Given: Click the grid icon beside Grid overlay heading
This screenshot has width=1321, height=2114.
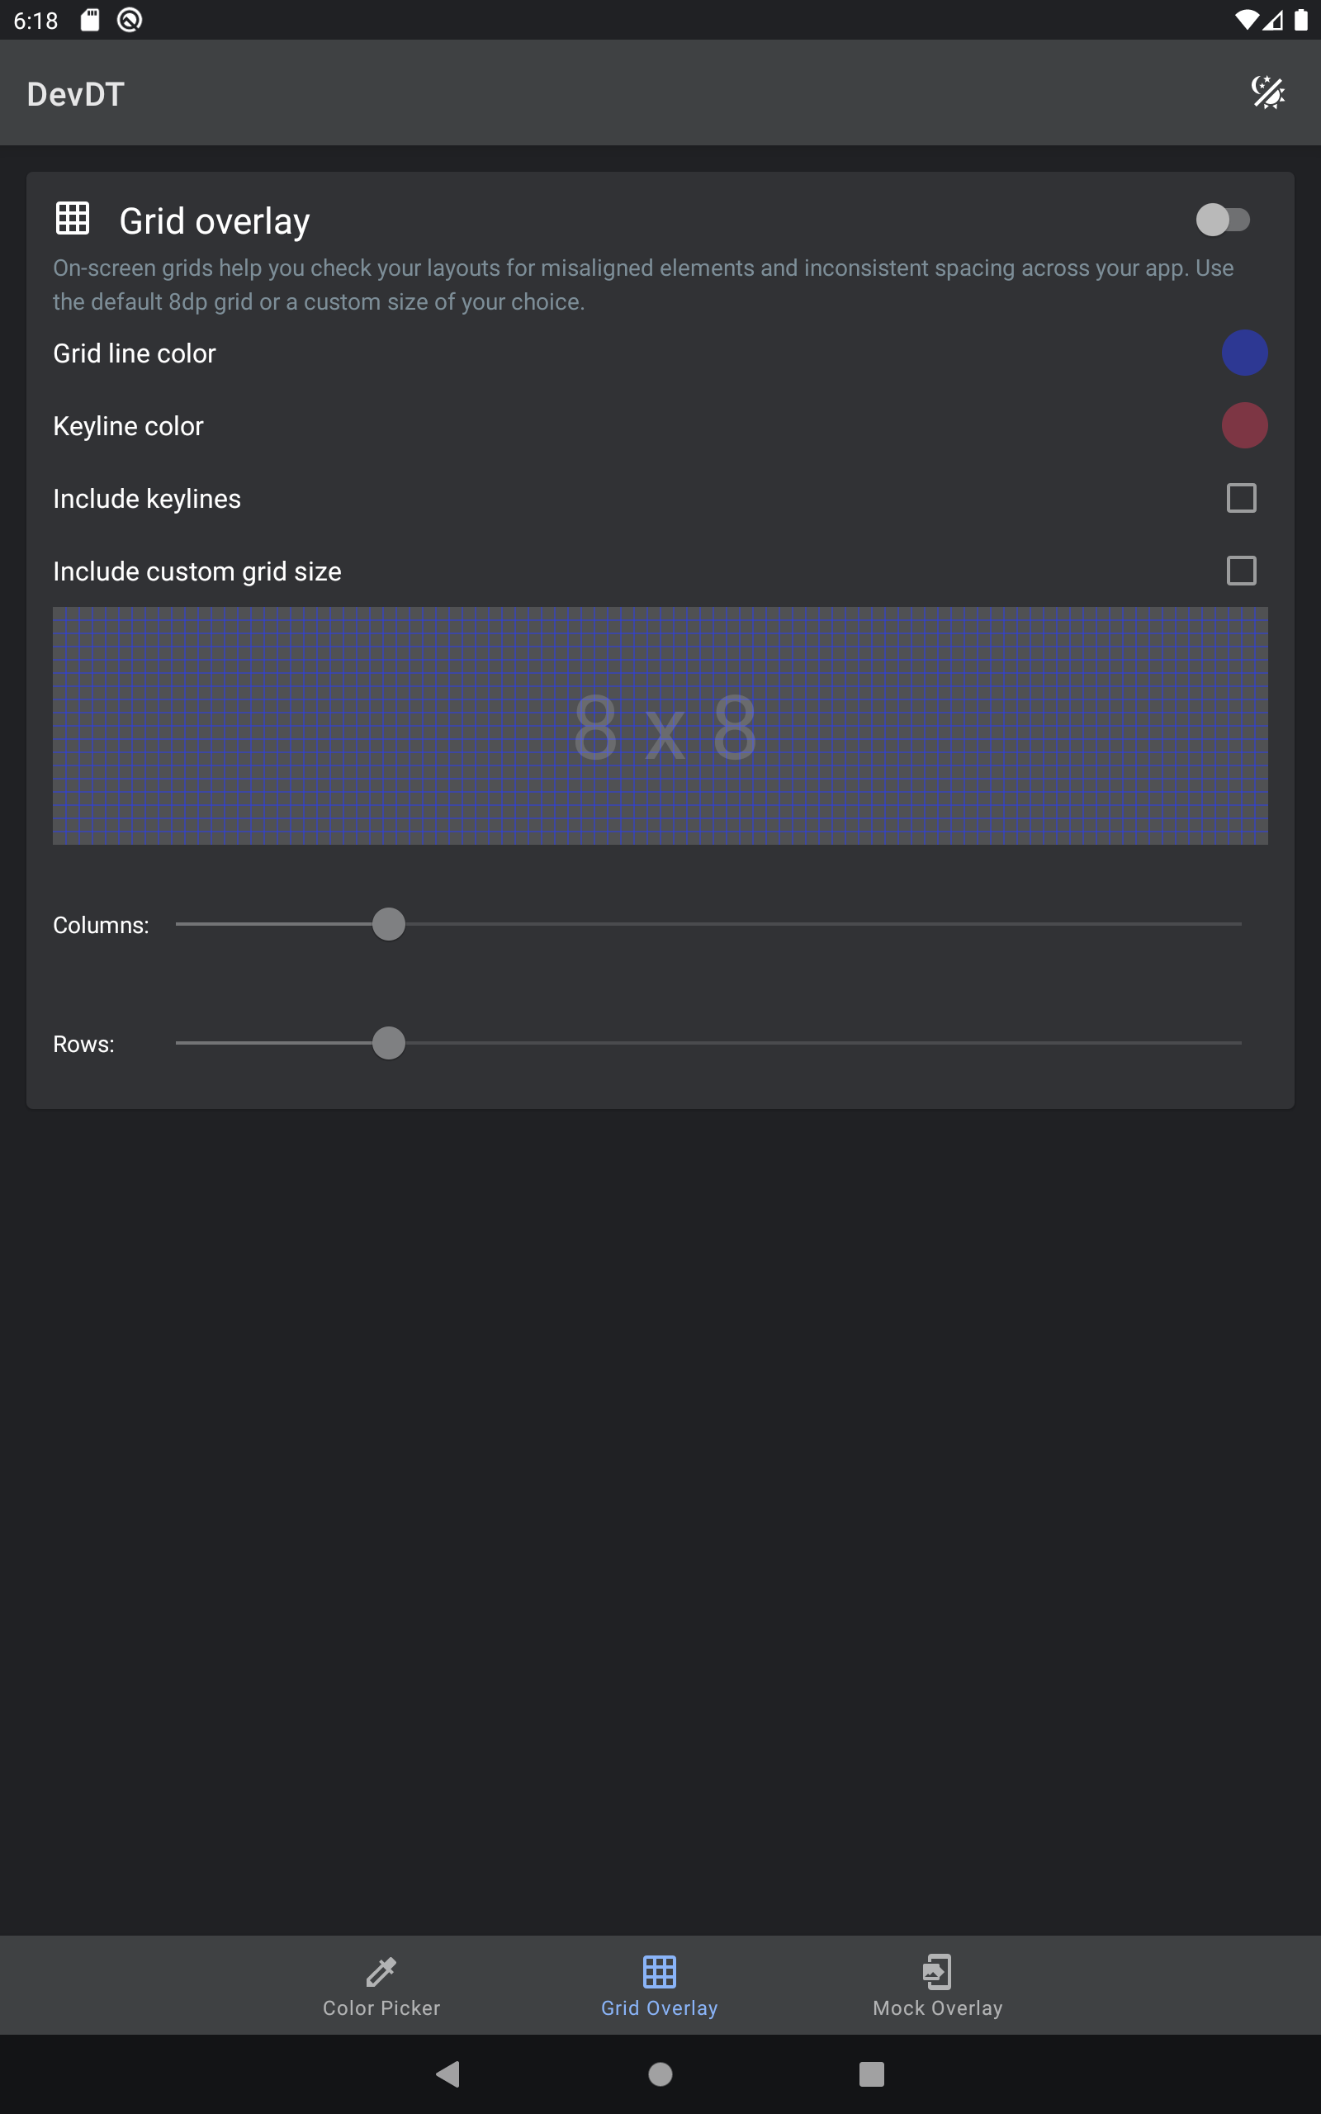Looking at the screenshot, I should [x=73, y=220].
